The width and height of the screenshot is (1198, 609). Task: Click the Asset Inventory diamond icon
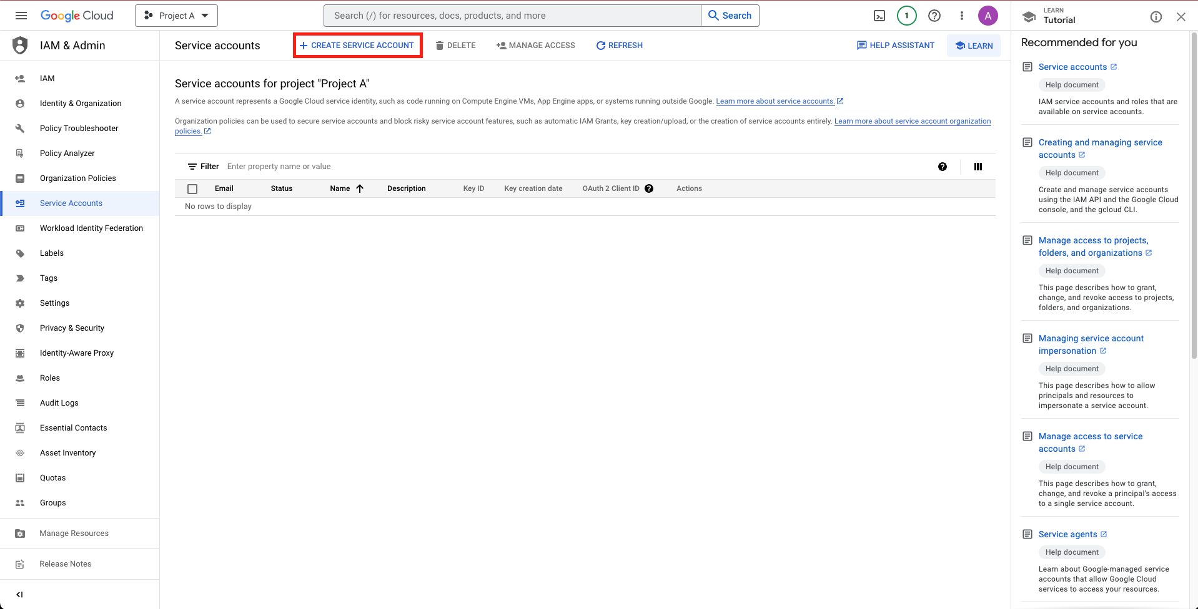coord(20,453)
